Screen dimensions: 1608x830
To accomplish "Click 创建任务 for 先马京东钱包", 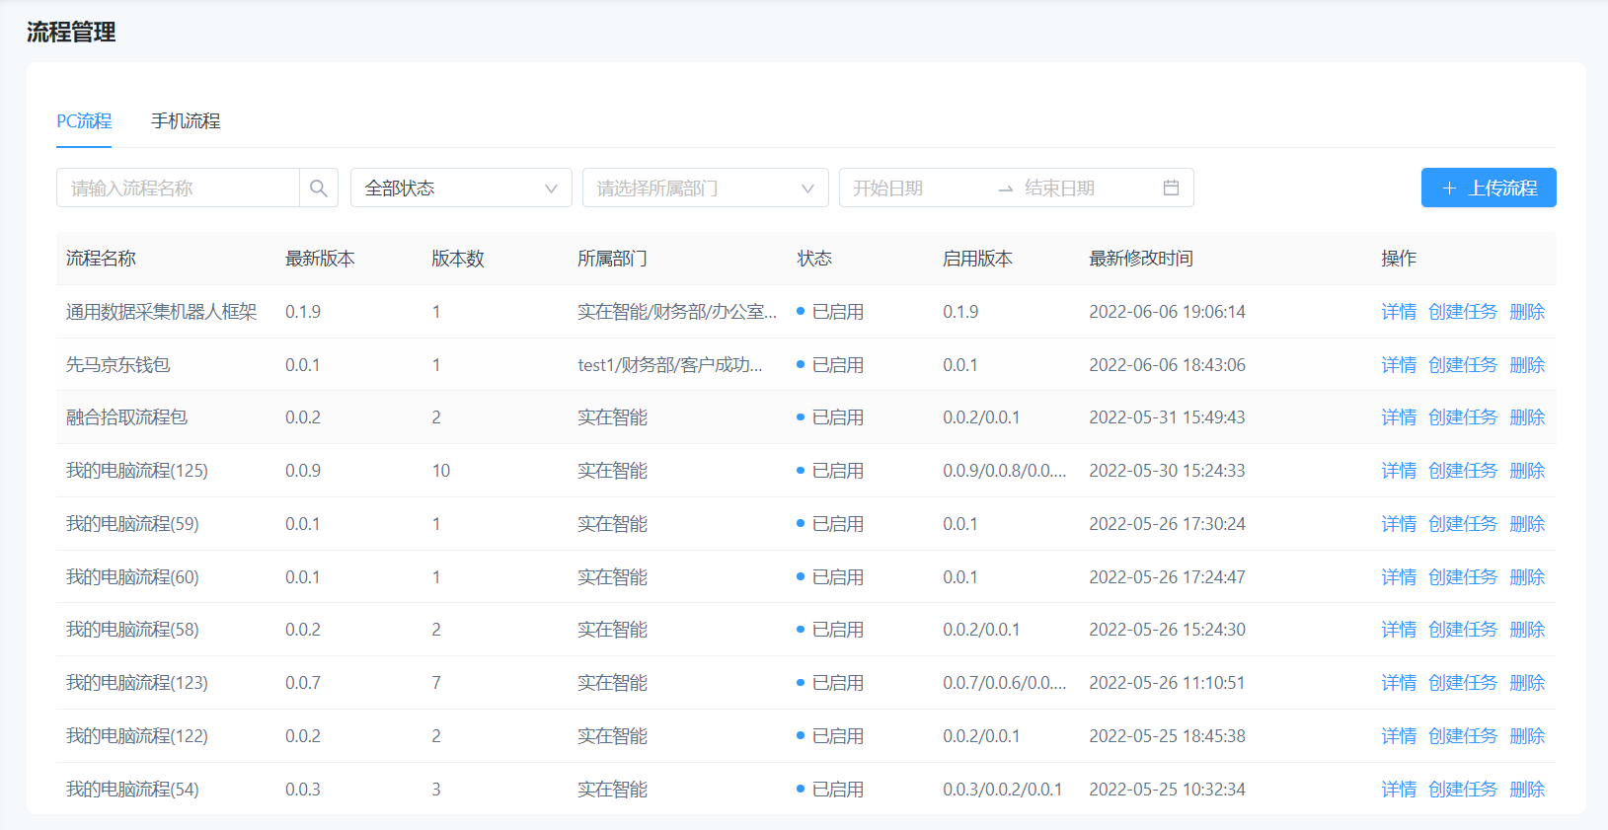I will pyautogui.click(x=1462, y=365).
